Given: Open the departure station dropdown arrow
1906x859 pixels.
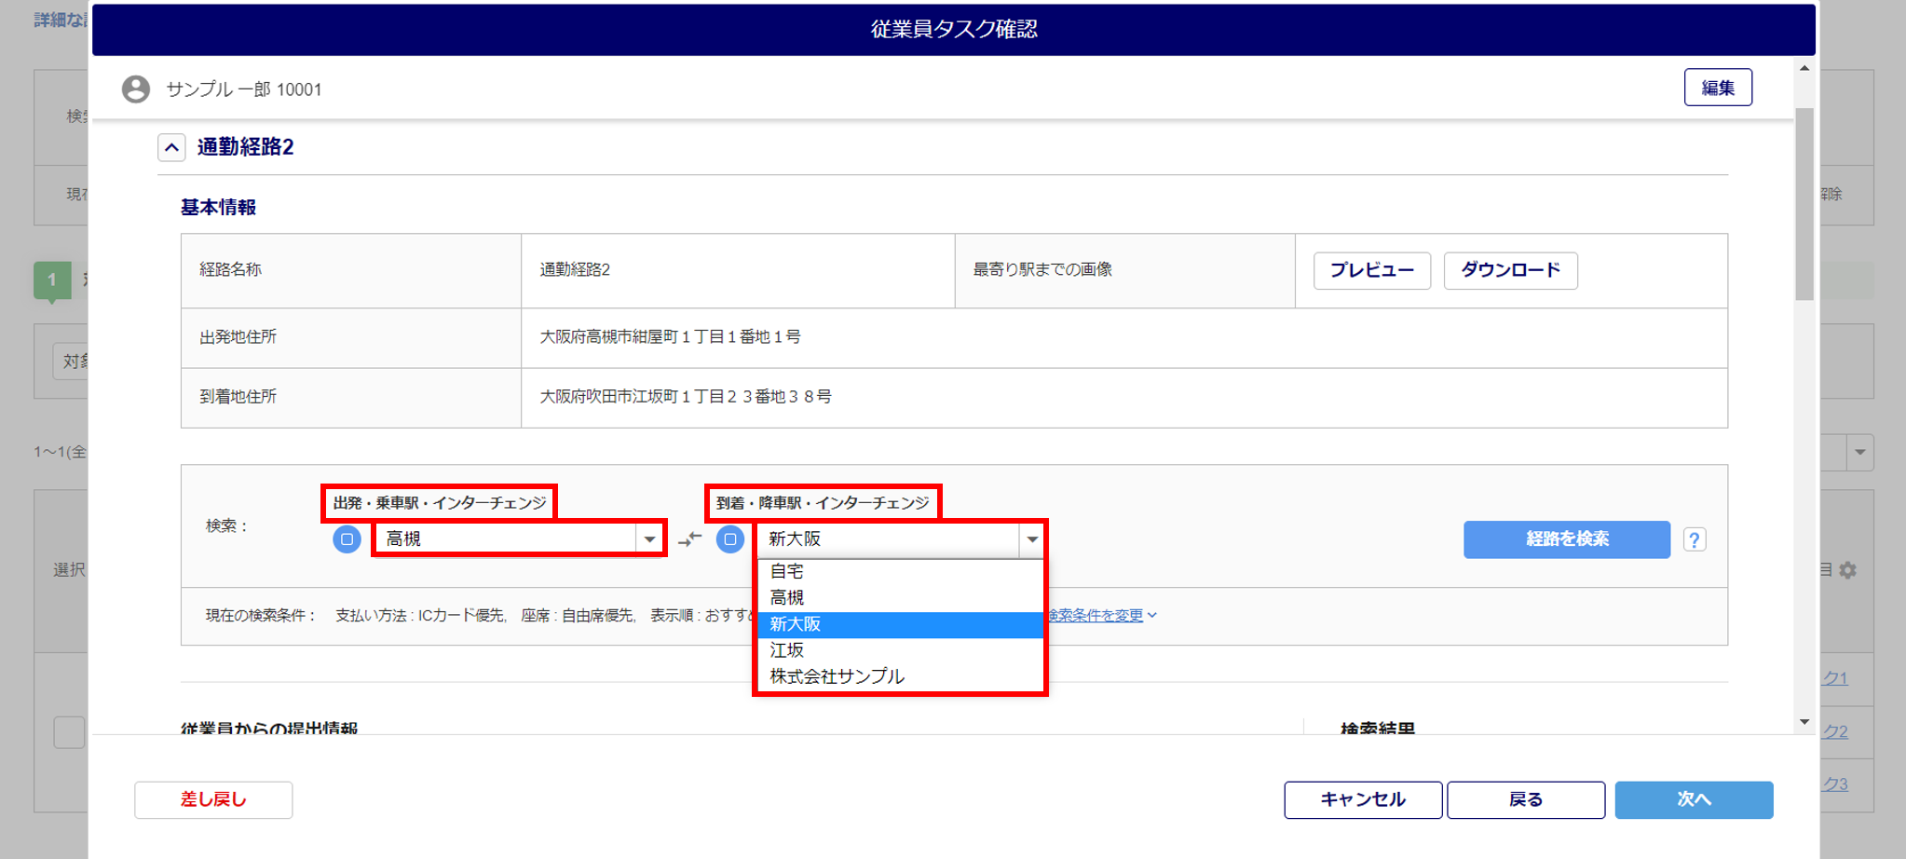Looking at the screenshot, I should click(x=649, y=539).
